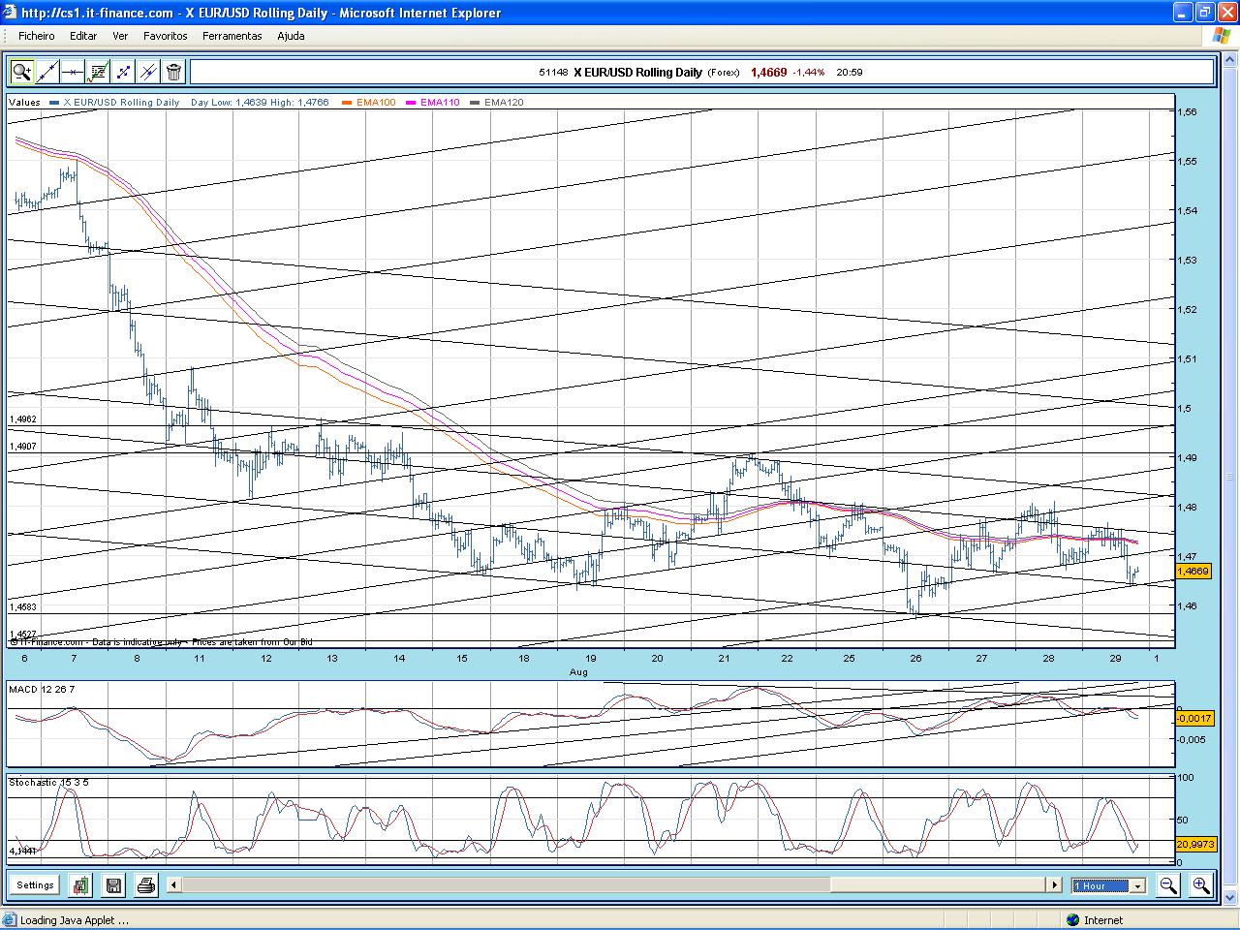This screenshot has width=1240, height=930.
Task: Click the EMA120 gray legend entry
Action: 497,102
